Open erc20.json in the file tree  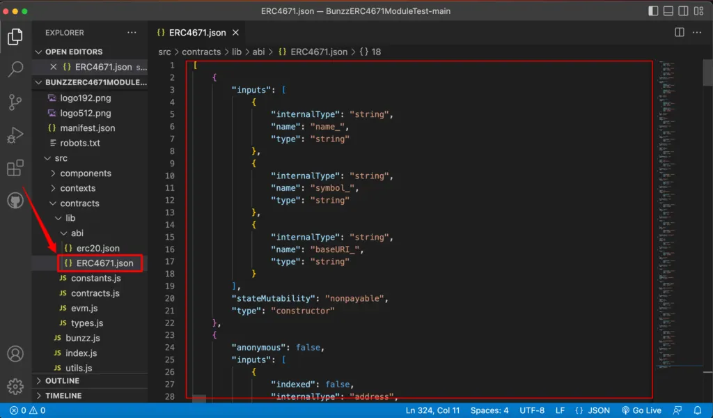(97, 248)
